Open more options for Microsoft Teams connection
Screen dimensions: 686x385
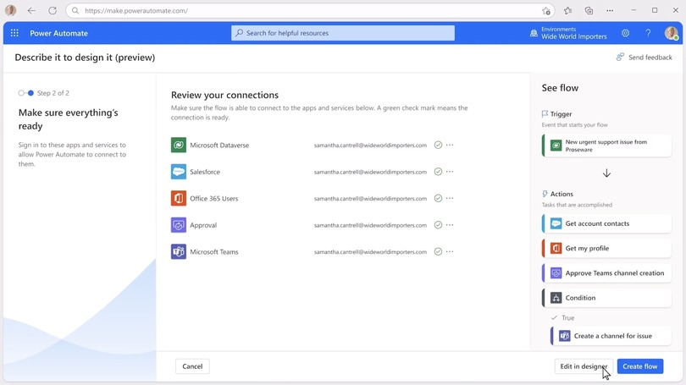(x=450, y=251)
